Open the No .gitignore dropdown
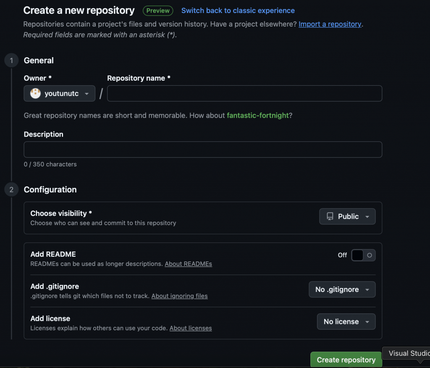 tap(342, 289)
